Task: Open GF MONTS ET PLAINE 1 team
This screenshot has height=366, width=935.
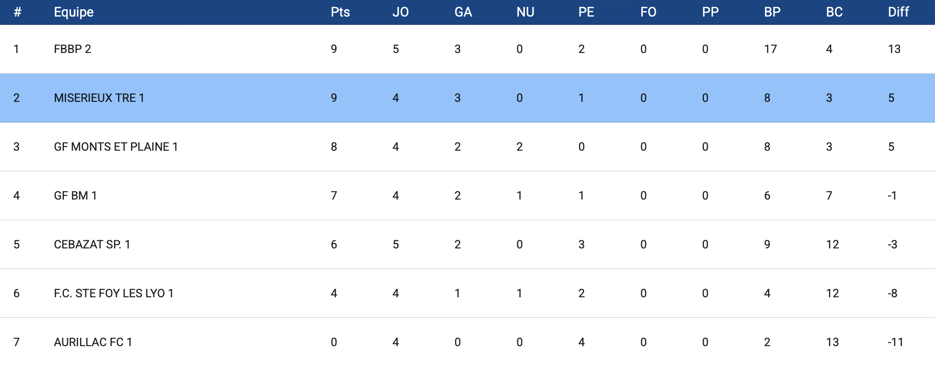Action: tap(116, 147)
